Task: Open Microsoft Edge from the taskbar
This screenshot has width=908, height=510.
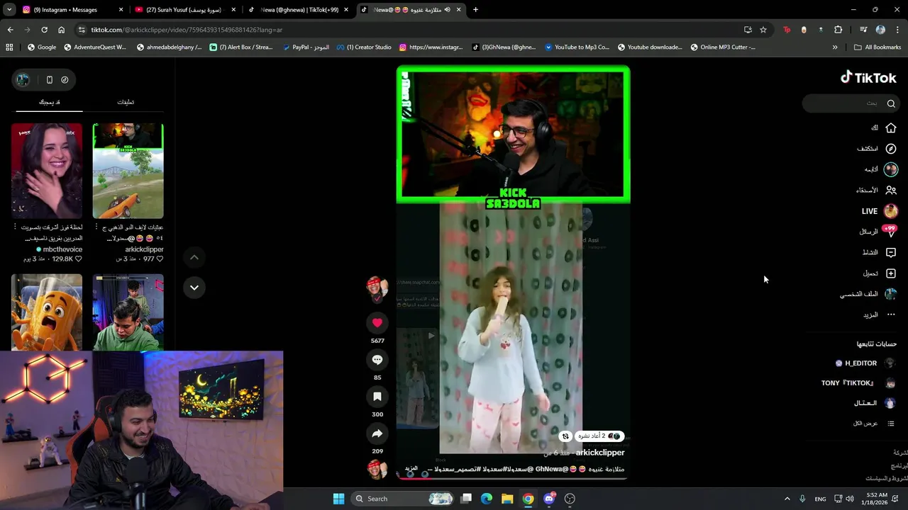Action: coord(487,499)
